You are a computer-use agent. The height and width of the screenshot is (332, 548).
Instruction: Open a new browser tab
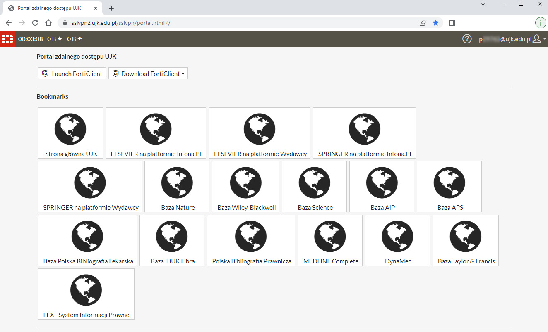tap(111, 8)
